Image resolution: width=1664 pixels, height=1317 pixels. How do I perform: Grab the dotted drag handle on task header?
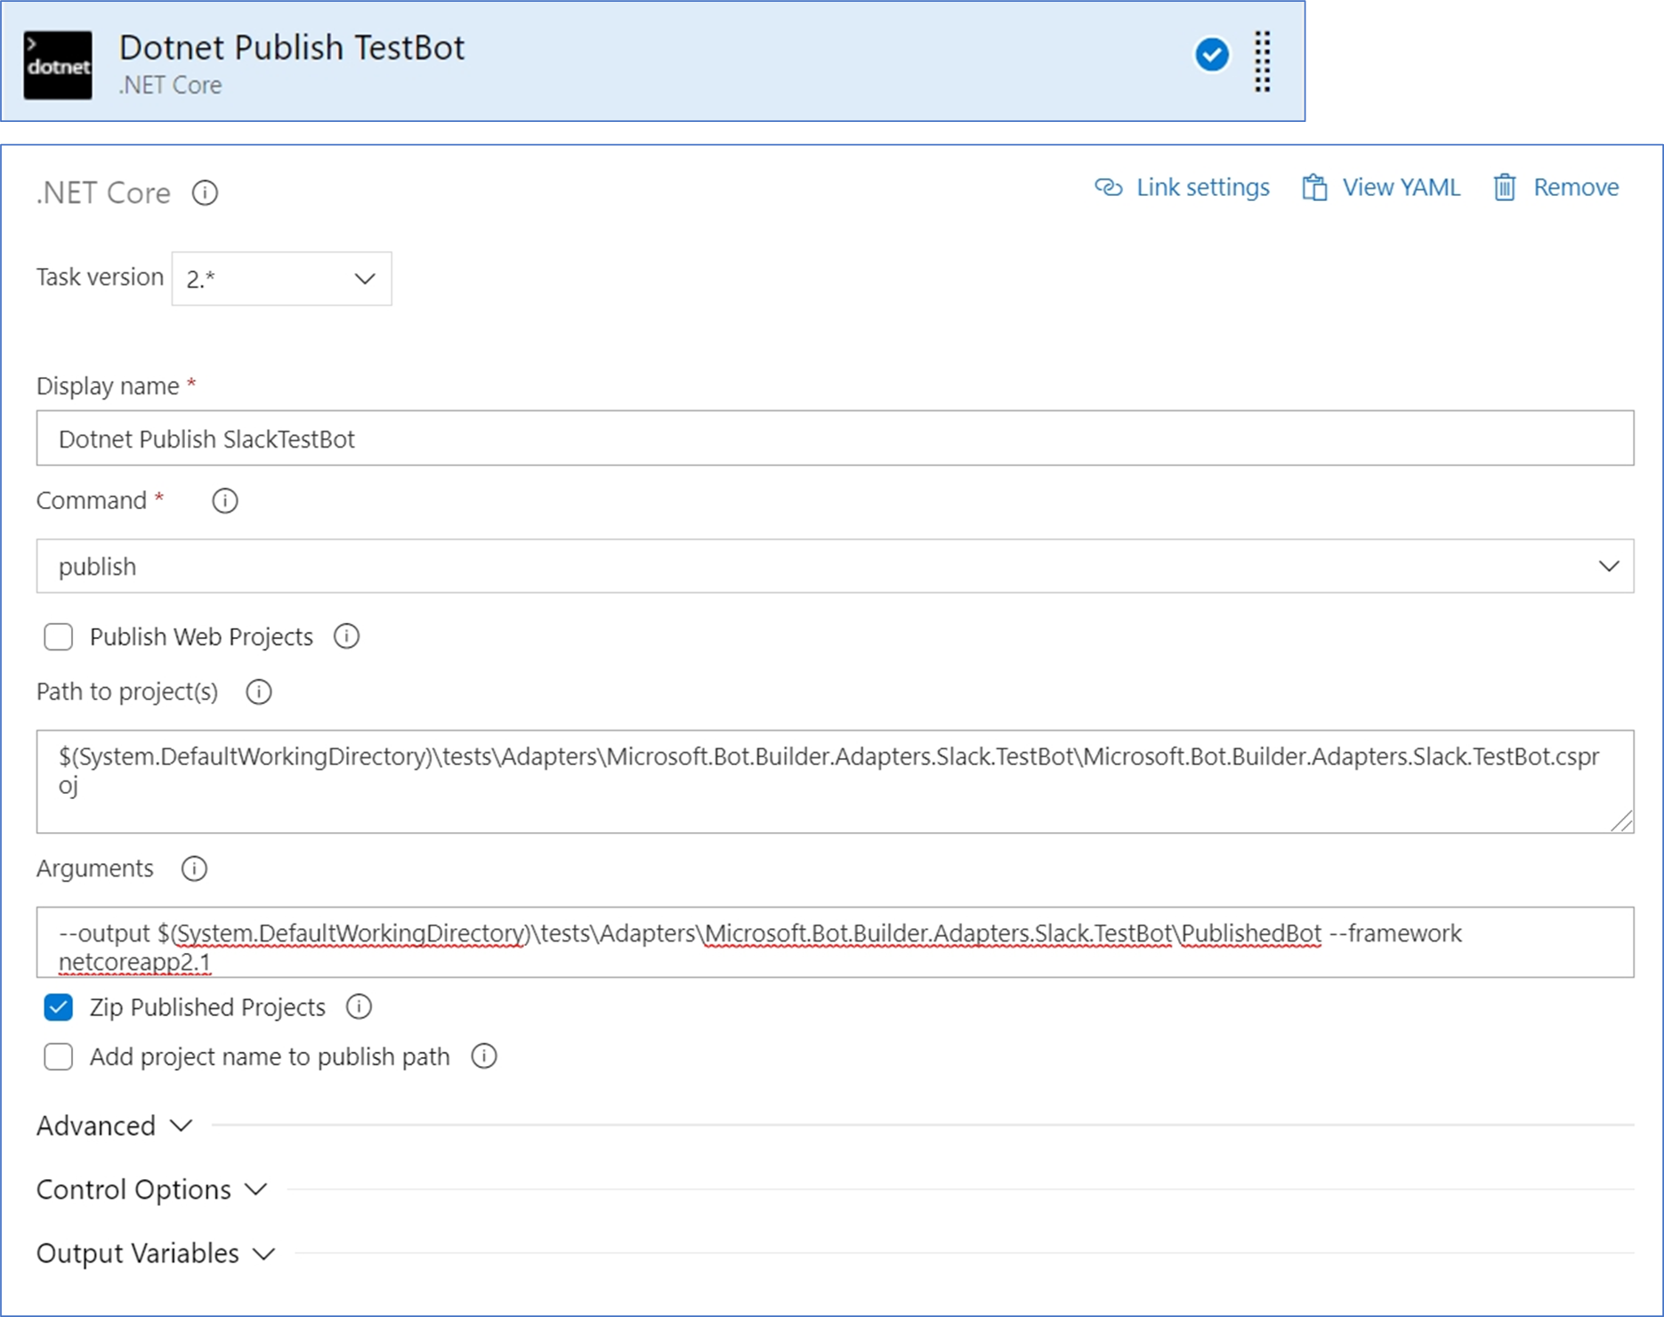coord(1263,61)
